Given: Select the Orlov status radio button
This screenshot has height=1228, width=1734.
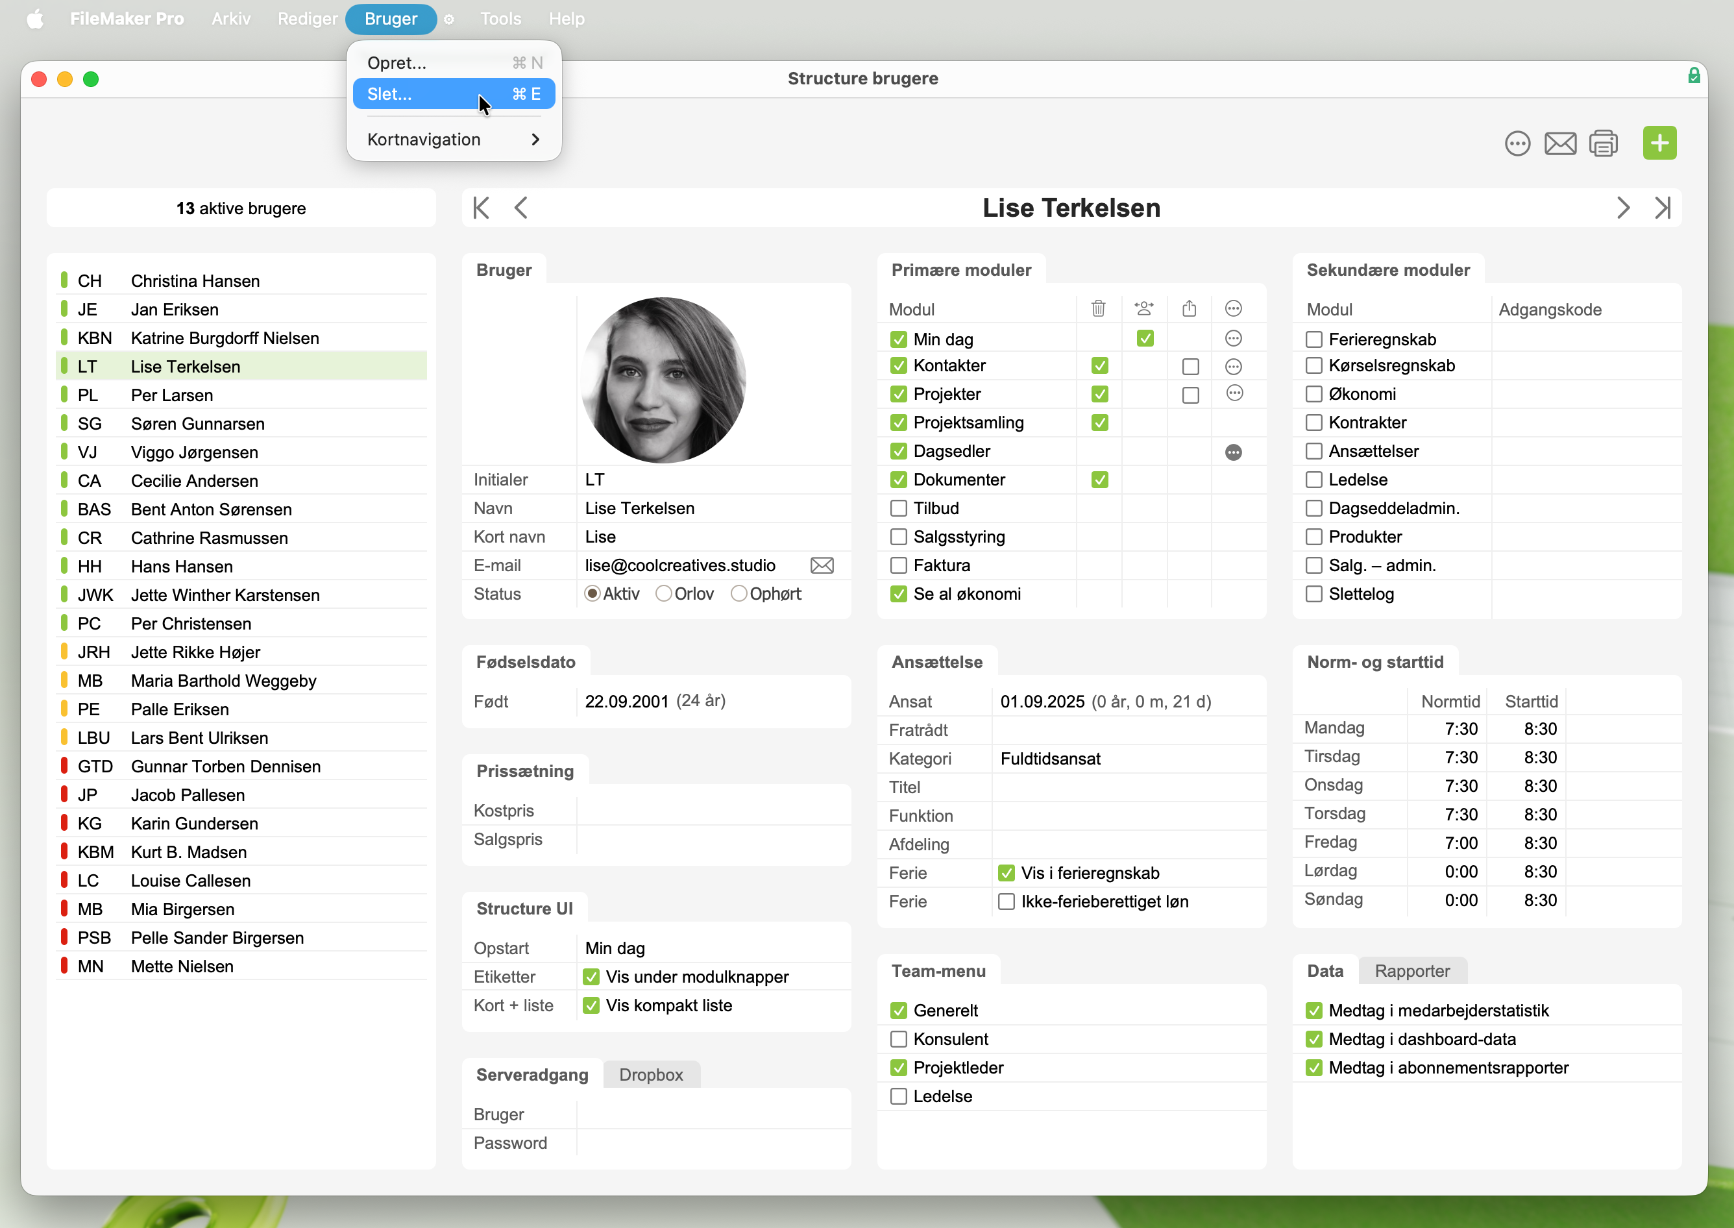Looking at the screenshot, I should 664,594.
